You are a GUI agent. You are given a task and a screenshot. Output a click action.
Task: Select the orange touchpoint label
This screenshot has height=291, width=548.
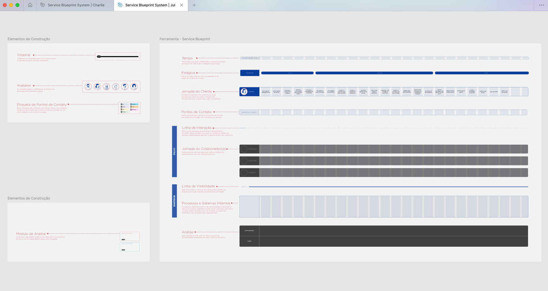(134, 107)
